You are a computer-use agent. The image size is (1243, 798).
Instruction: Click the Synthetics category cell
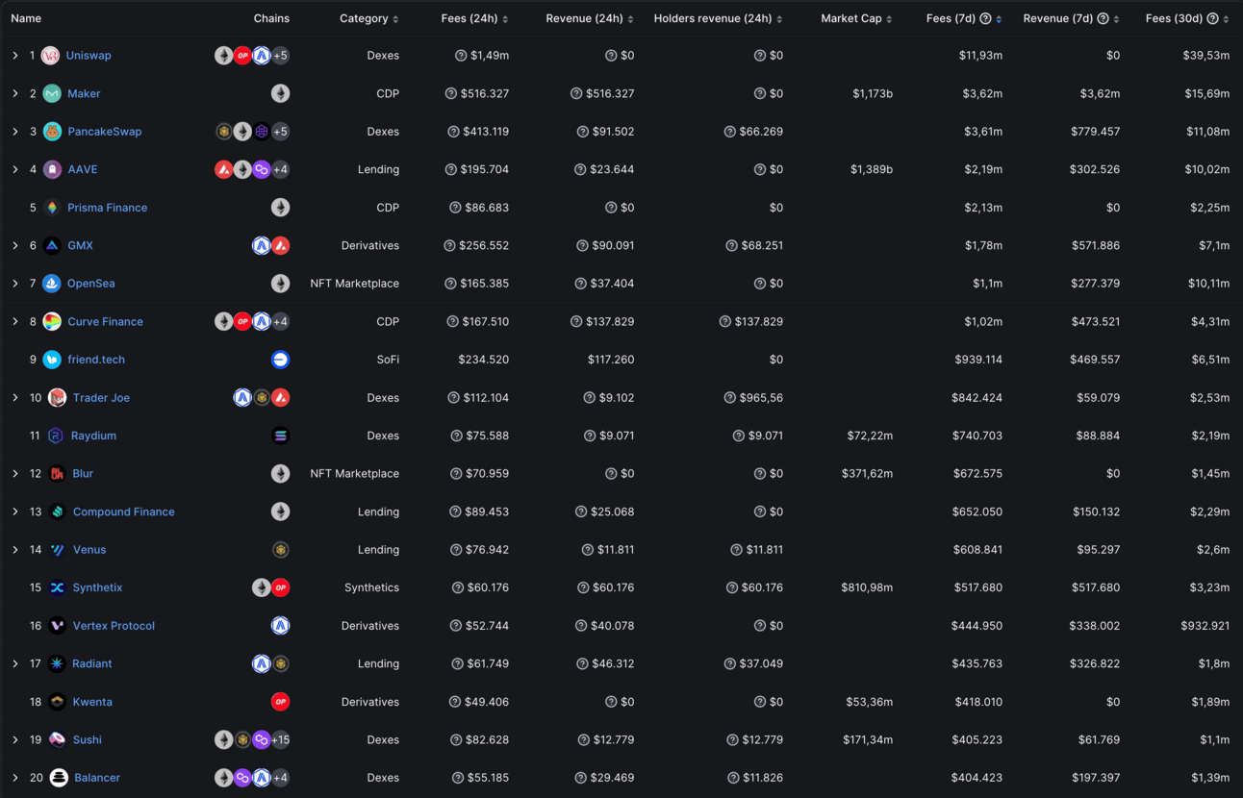click(371, 588)
